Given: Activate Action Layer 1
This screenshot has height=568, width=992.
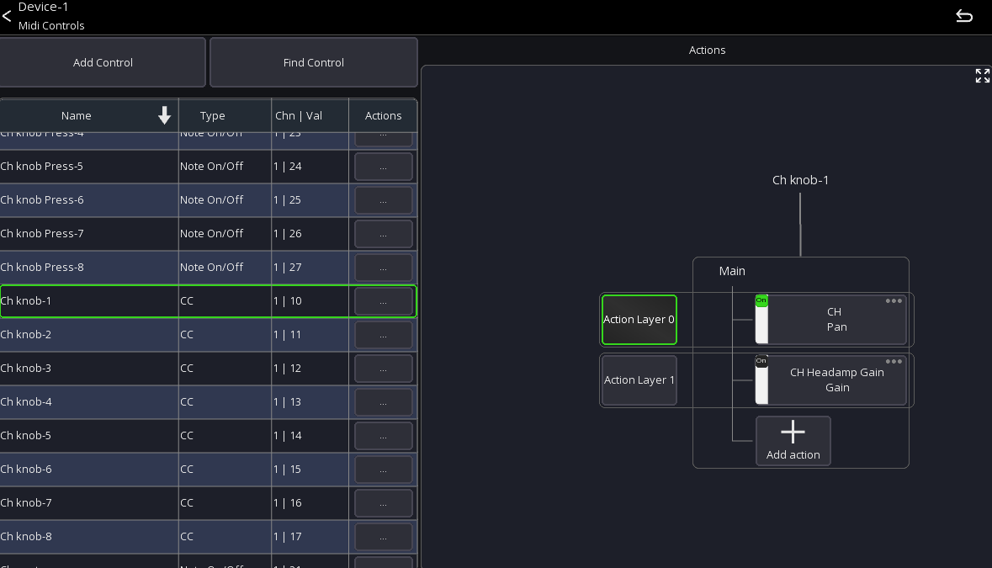Looking at the screenshot, I should tap(639, 380).
